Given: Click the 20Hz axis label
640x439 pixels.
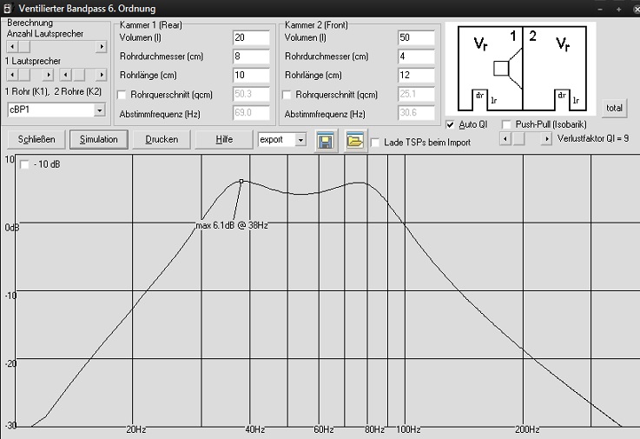Looking at the screenshot, I should (136, 429).
